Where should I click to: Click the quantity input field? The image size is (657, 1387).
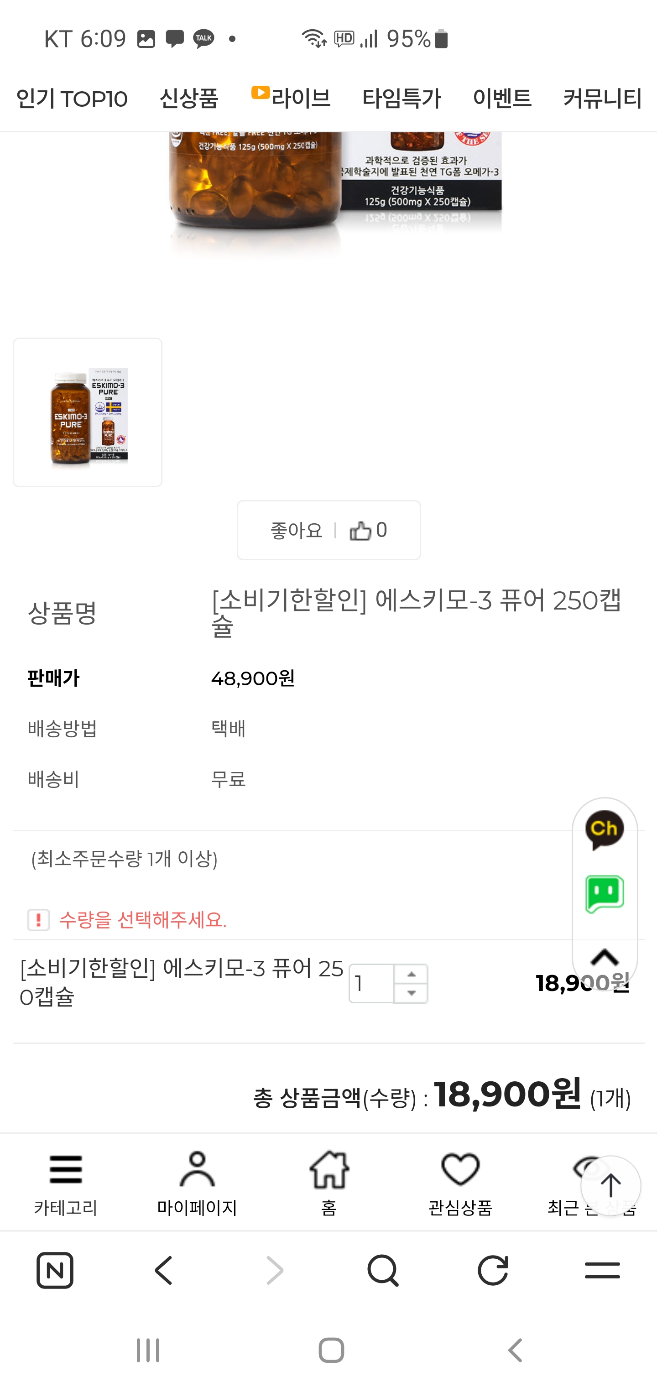click(371, 984)
